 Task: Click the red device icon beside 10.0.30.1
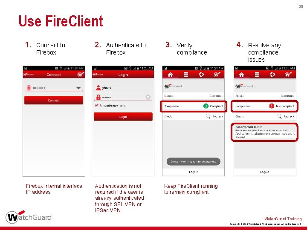29,88
